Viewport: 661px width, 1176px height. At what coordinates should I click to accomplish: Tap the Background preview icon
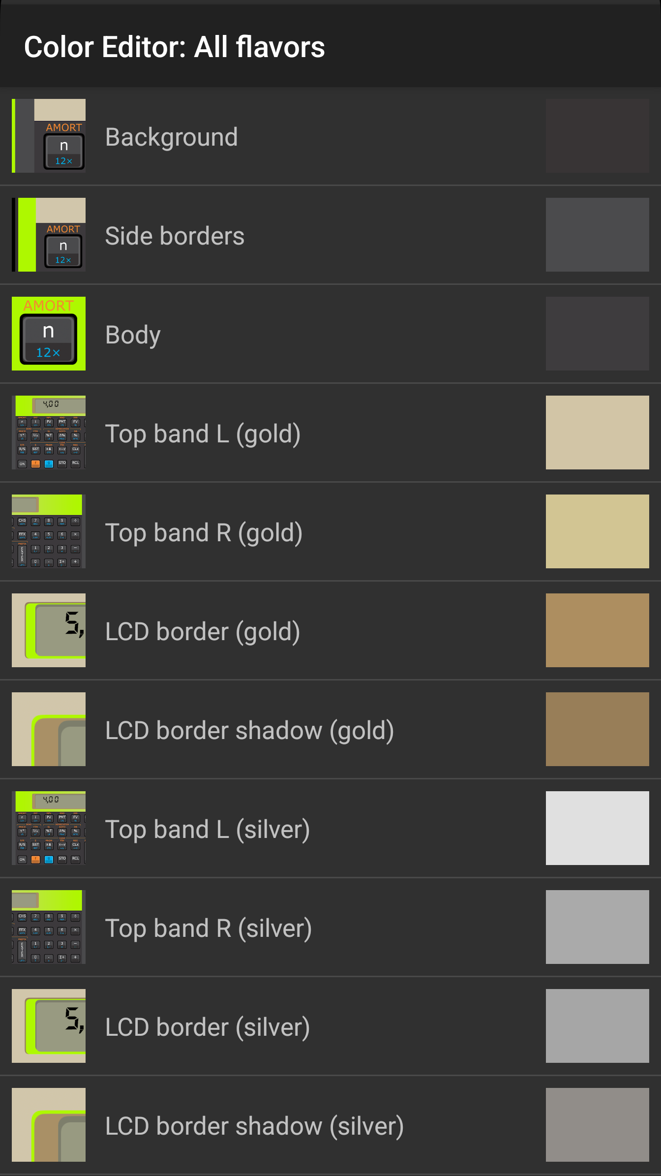pyautogui.click(x=49, y=136)
